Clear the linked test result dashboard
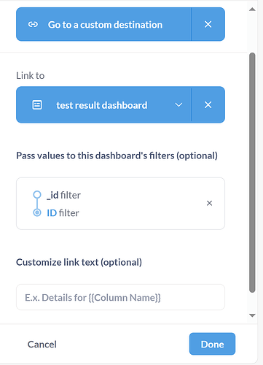 [208, 105]
